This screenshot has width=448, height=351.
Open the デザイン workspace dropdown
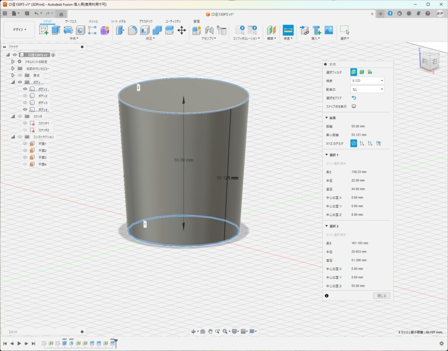click(x=19, y=29)
